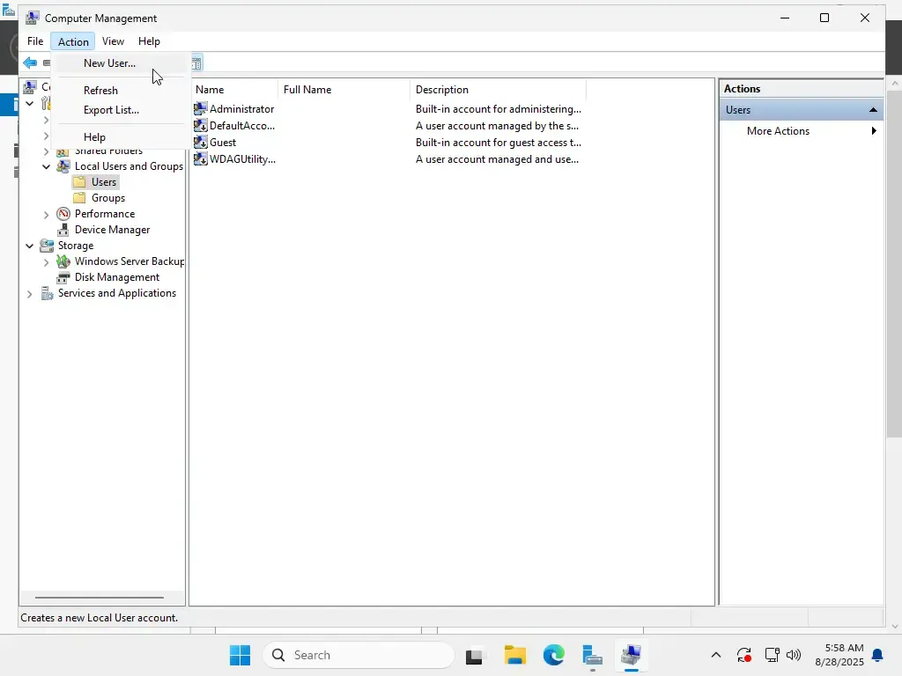Click the Computer Management title bar icon
The width and height of the screenshot is (902, 676).
pyautogui.click(x=33, y=18)
